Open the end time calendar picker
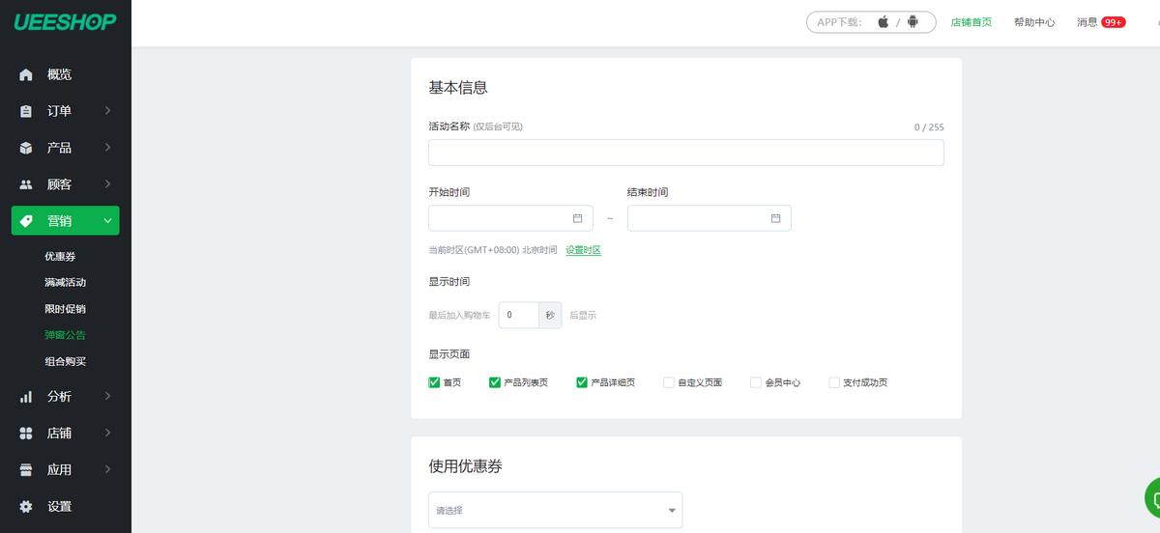 coord(775,218)
